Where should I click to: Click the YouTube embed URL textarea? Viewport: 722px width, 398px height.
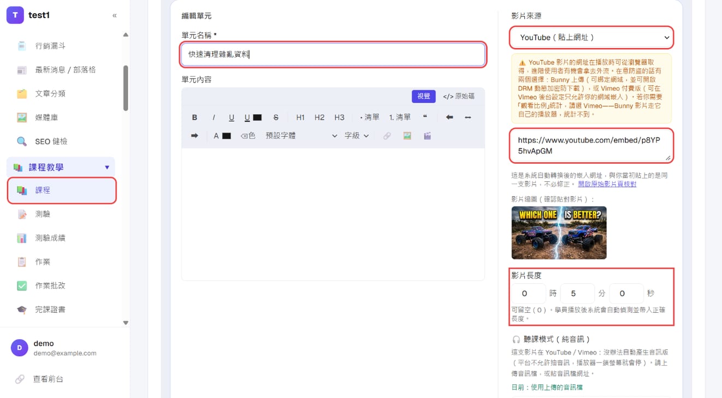(x=591, y=146)
